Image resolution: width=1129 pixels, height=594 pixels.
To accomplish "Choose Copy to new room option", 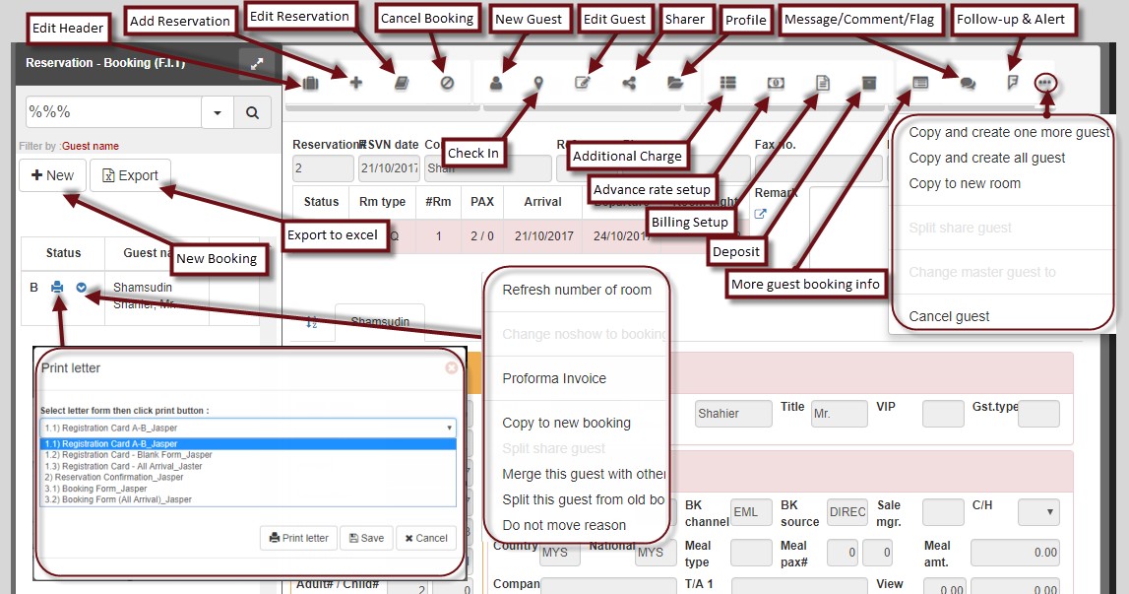I will click(x=965, y=183).
